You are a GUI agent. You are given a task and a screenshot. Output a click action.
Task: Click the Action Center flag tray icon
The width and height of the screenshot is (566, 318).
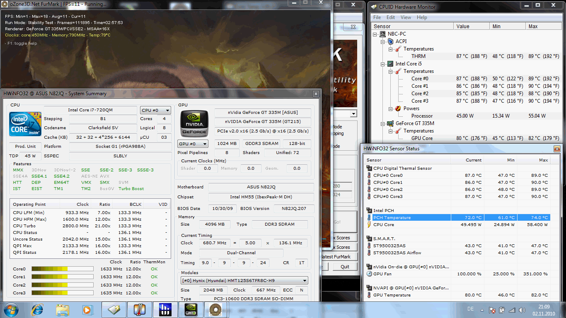492,310
